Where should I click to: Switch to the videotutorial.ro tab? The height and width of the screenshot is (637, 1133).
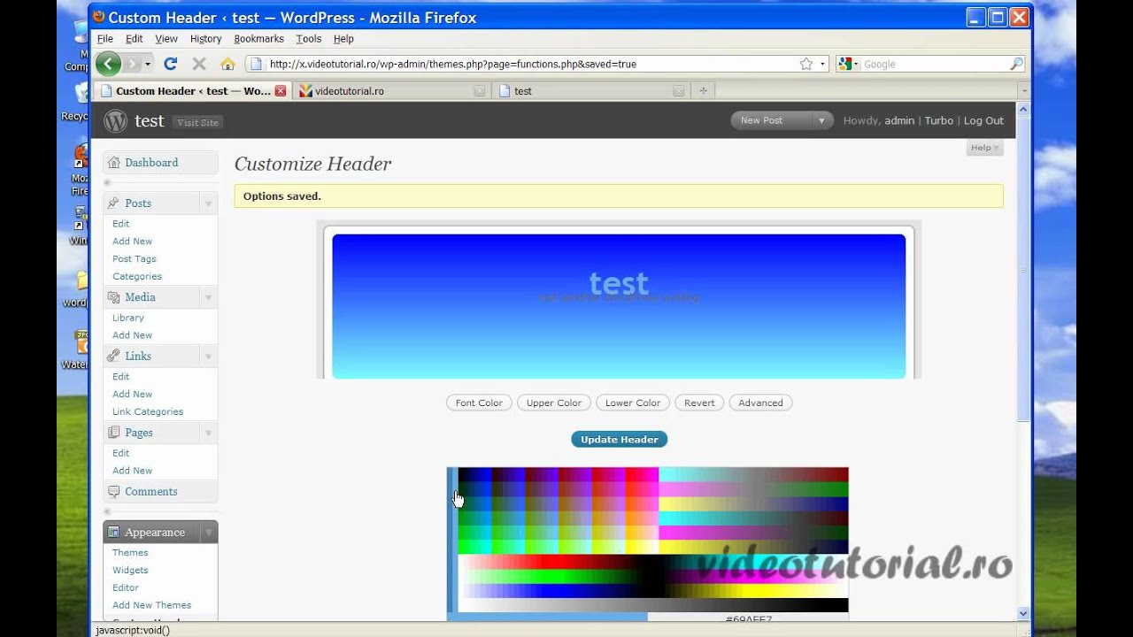(x=392, y=90)
